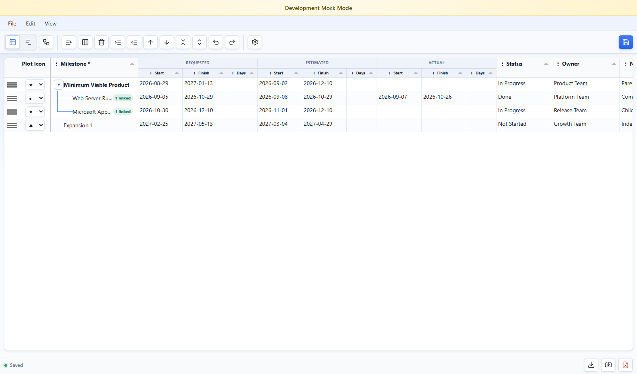Sort by Requested Finish column
This screenshot has width=637, height=374.
(221, 73)
